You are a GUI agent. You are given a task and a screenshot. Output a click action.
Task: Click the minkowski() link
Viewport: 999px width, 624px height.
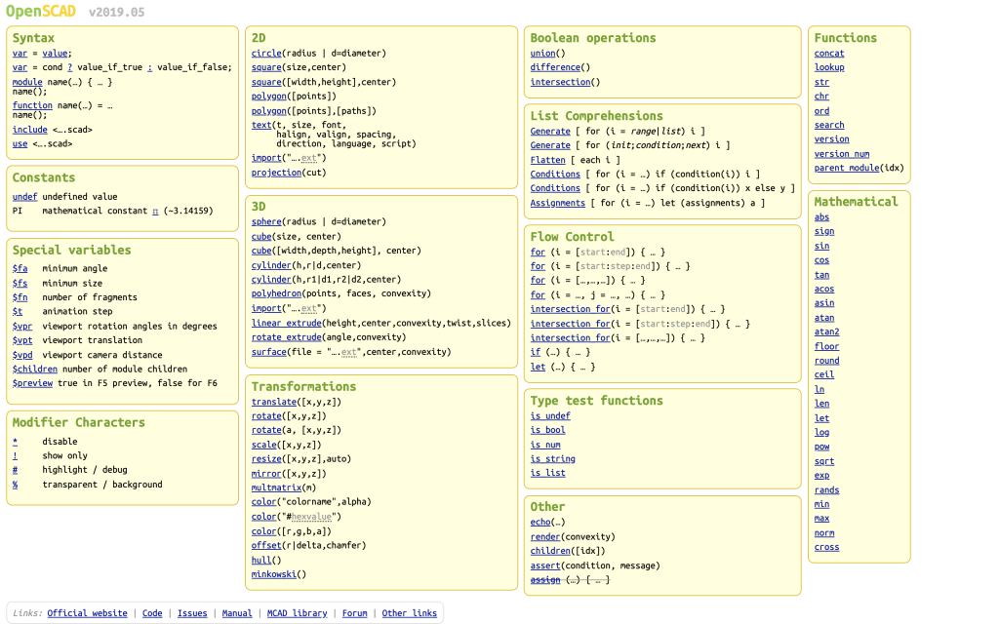click(274, 574)
